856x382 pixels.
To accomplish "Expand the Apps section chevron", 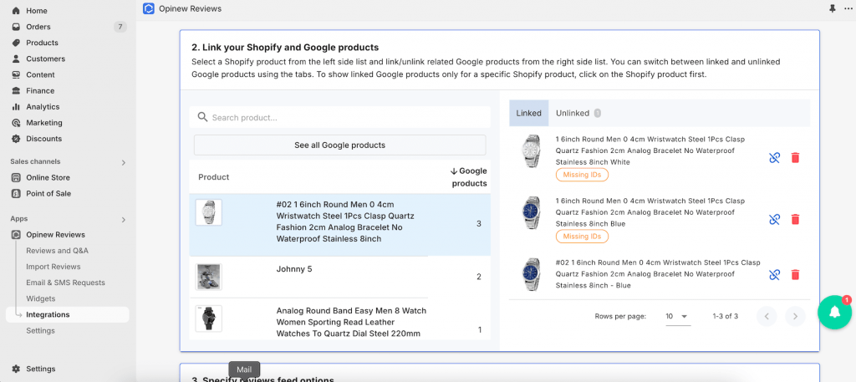I will click(x=124, y=220).
